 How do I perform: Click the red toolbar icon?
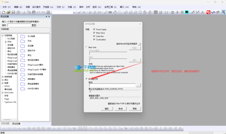point(208,12)
